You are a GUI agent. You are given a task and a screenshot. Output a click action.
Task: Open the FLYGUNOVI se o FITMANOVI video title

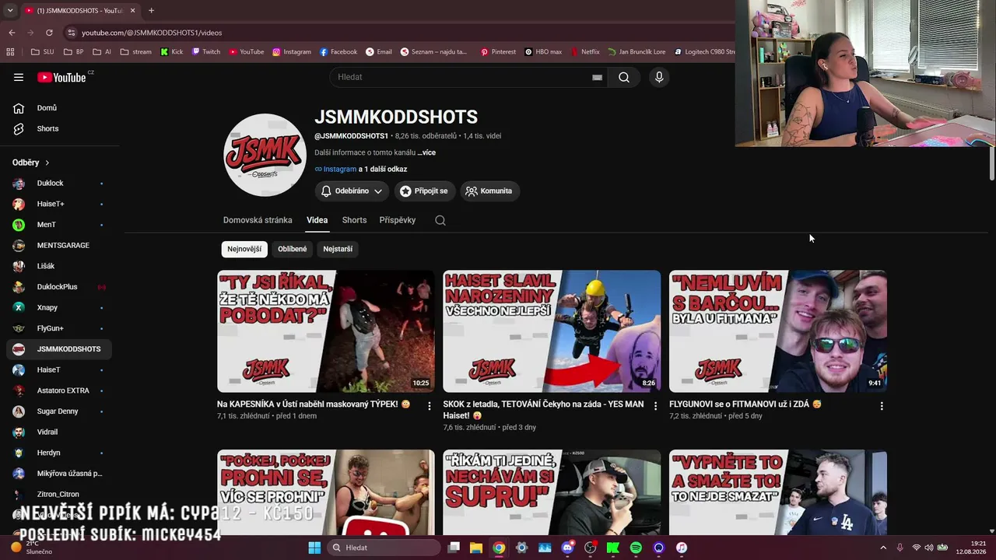(x=745, y=404)
